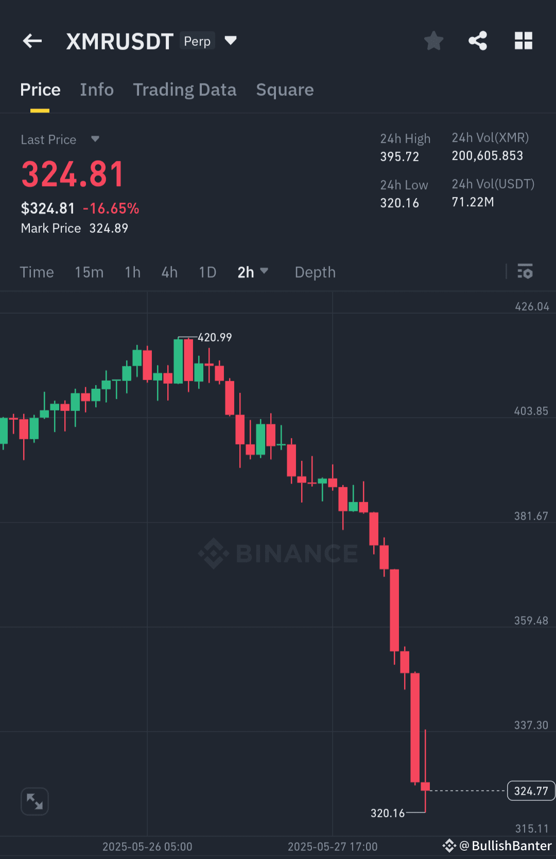The image size is (556, 859).
Task: Switch to the Time line chart mode
Action: [x=37, y=272]
